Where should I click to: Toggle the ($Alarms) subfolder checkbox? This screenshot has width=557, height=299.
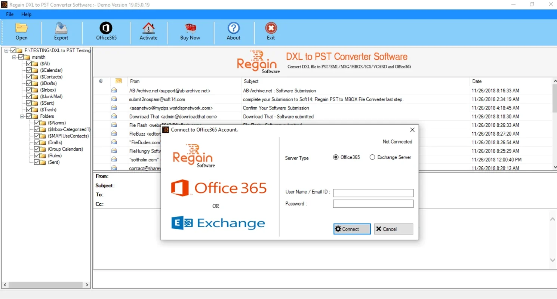[37, 123]
